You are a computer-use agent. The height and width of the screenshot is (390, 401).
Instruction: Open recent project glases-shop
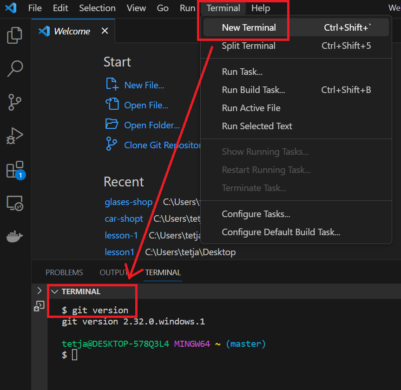tap(129, 202)
